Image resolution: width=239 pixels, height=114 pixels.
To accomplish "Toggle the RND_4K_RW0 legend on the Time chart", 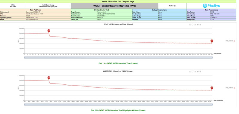I will 230,41.
